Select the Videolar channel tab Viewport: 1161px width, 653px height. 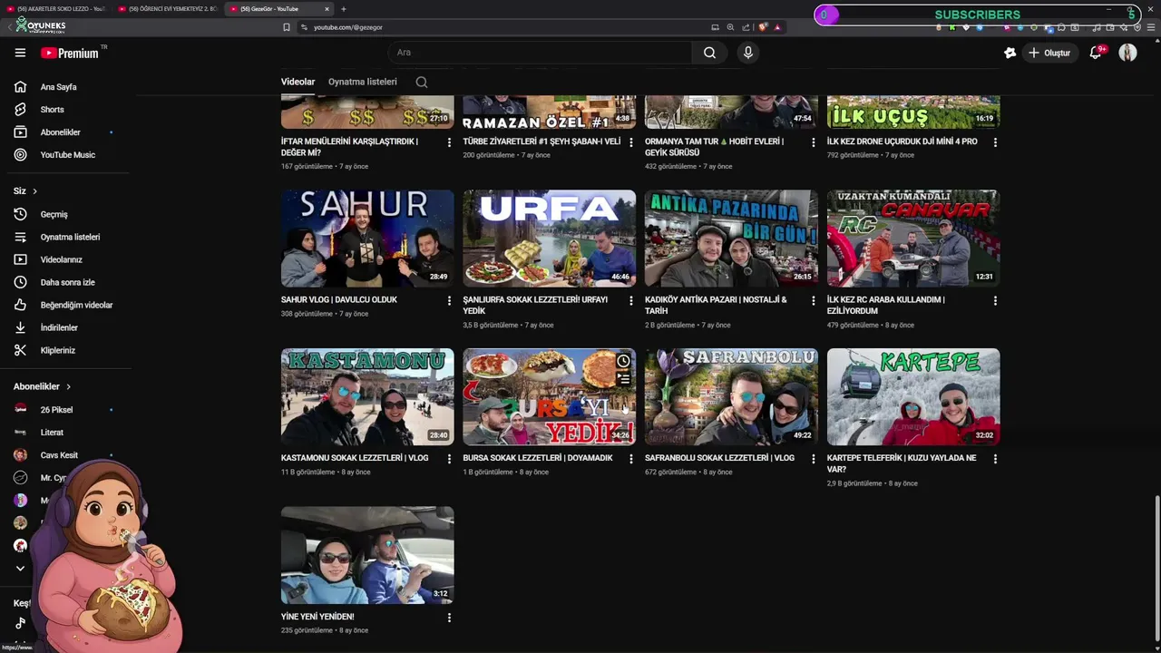(x=298, y=82)
